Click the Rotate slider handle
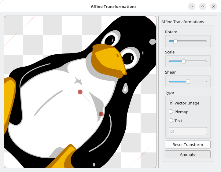 point(175,41)
